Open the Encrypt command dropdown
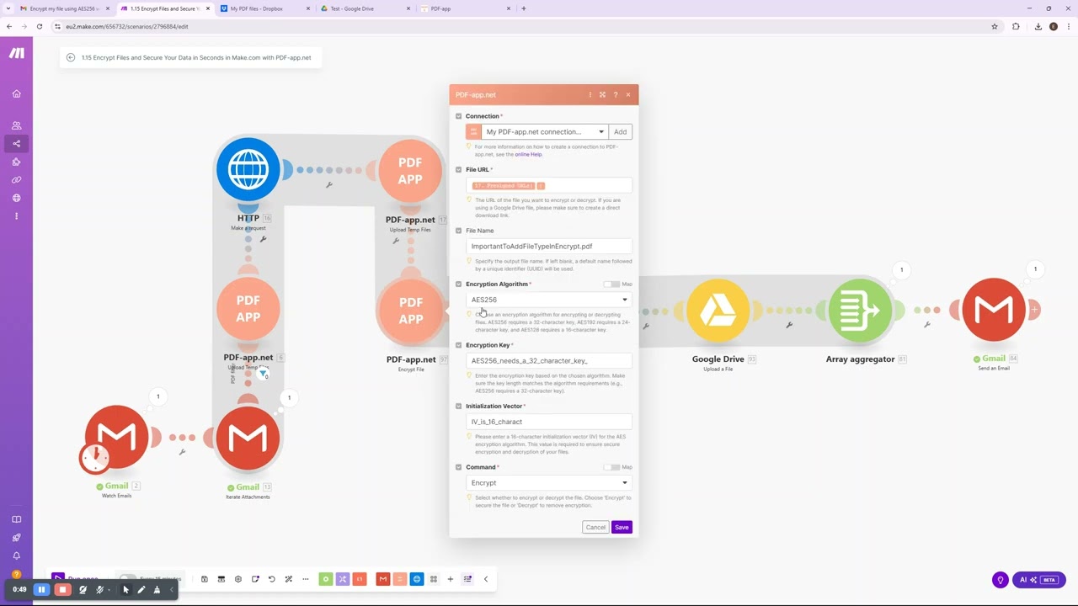 coord(549,483)
